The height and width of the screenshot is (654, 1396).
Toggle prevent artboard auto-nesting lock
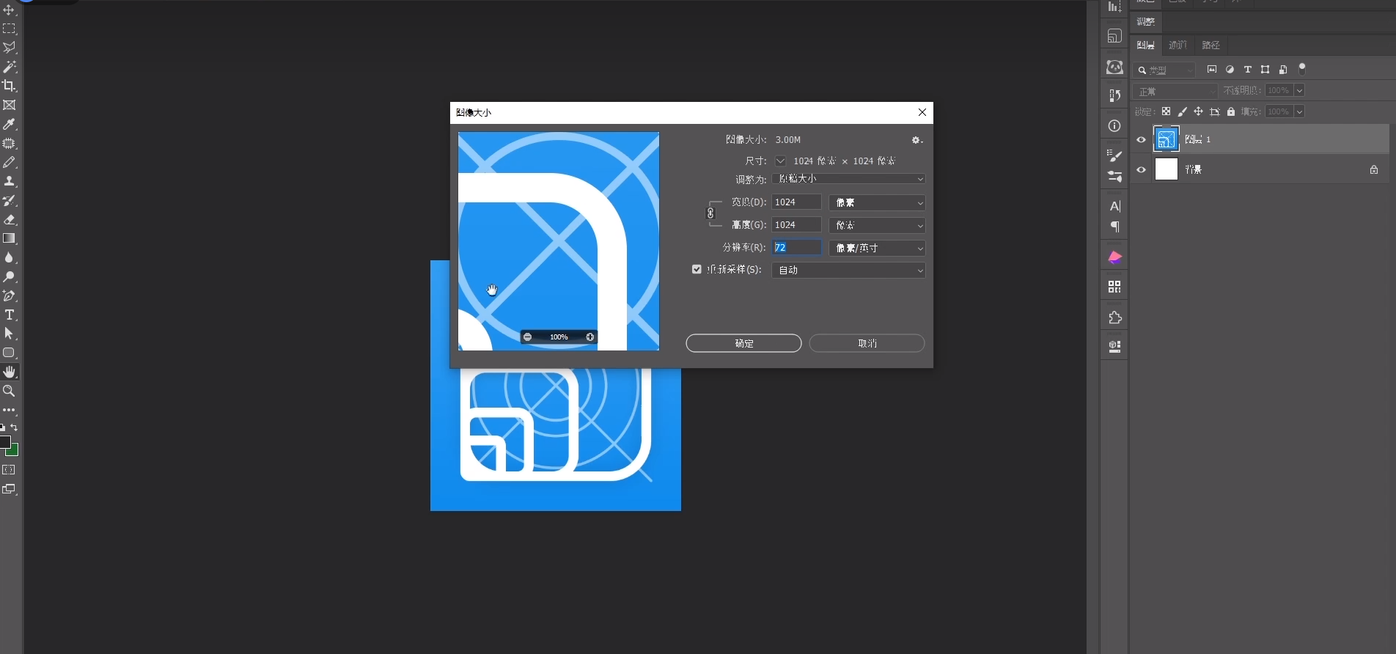pos(1215,111)
